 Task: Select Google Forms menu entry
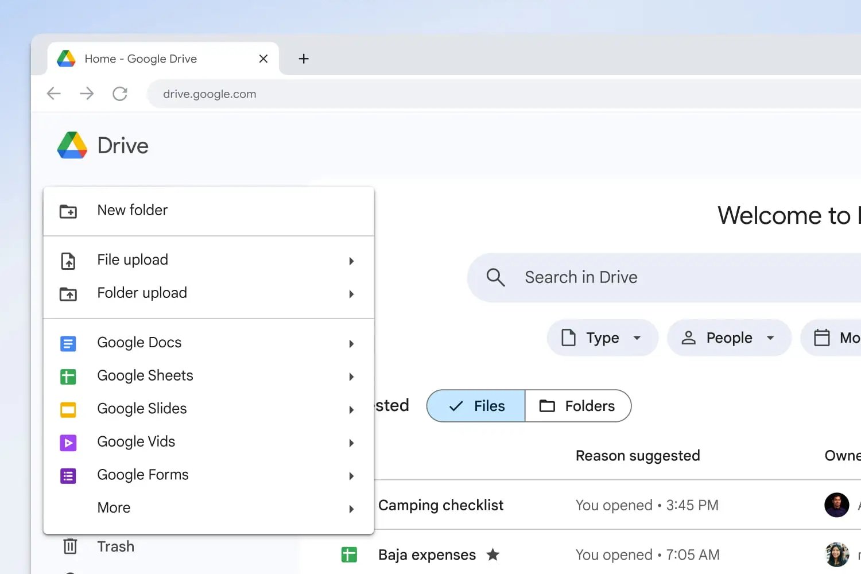tap(209, 476)
